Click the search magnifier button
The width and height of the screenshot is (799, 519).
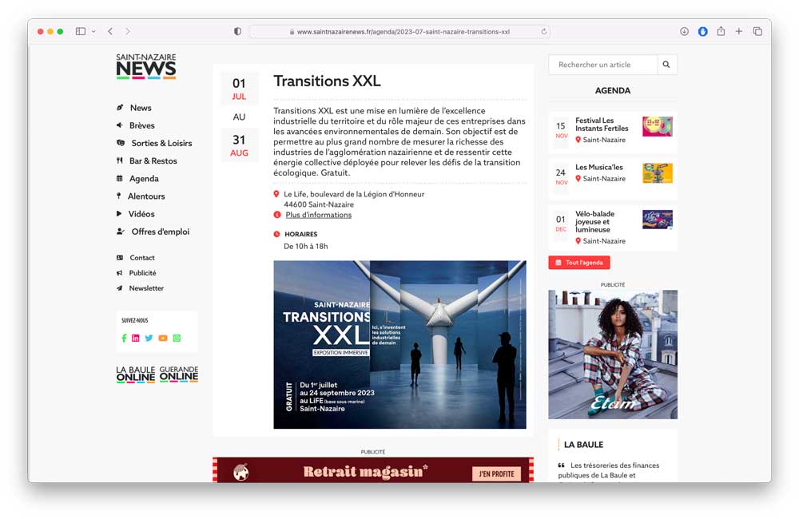[x=666, y=65]
